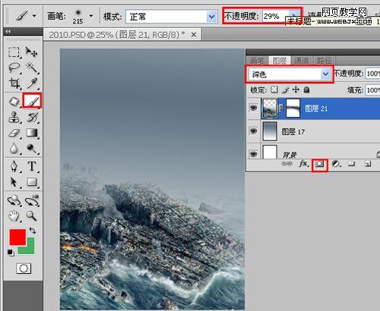Select the Pen tool
Image resolution: width=380 pixels, height=311 pixels.
coord(14,166)
